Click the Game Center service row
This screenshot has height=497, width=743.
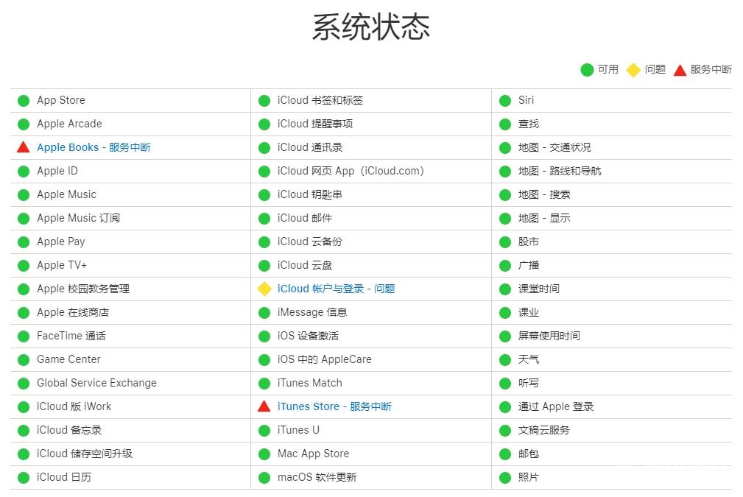coord(68,359)
